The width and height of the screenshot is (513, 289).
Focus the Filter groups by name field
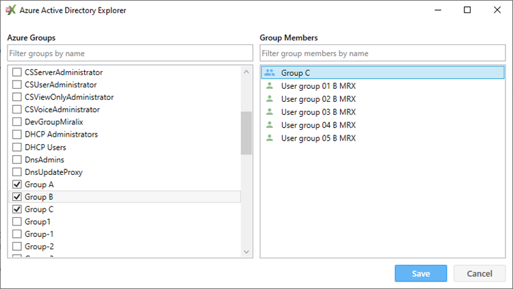[x=130, y=53]
